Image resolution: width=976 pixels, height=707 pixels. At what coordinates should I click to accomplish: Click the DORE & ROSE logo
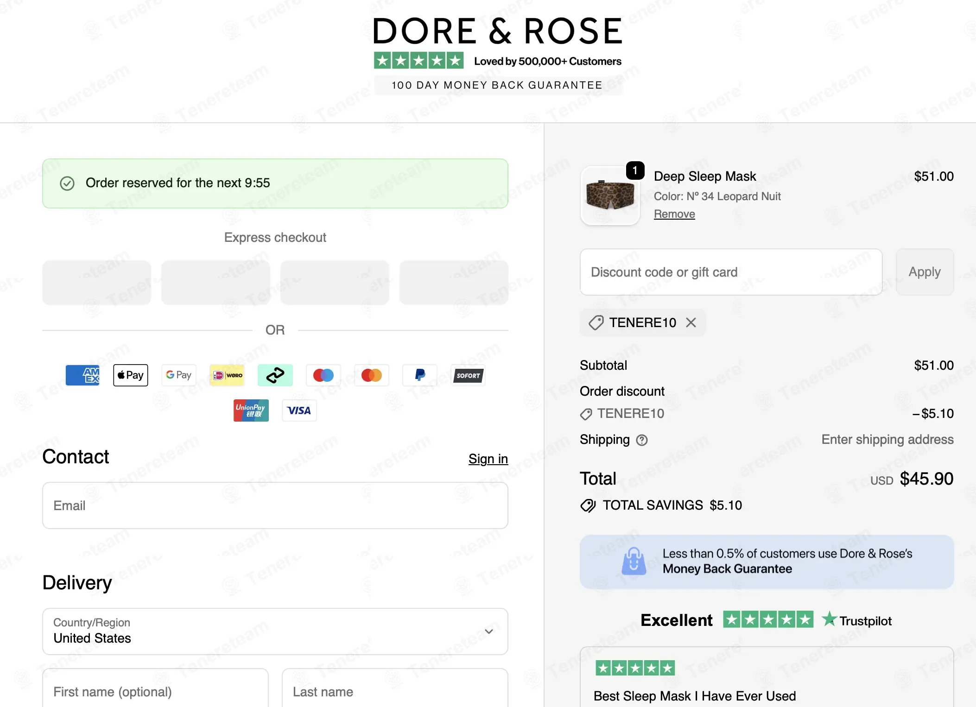coord(498,32)
